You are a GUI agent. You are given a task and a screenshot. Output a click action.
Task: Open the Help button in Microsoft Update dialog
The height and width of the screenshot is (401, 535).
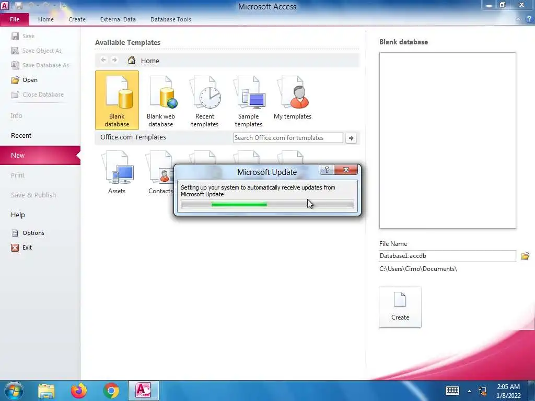point(327,170)
